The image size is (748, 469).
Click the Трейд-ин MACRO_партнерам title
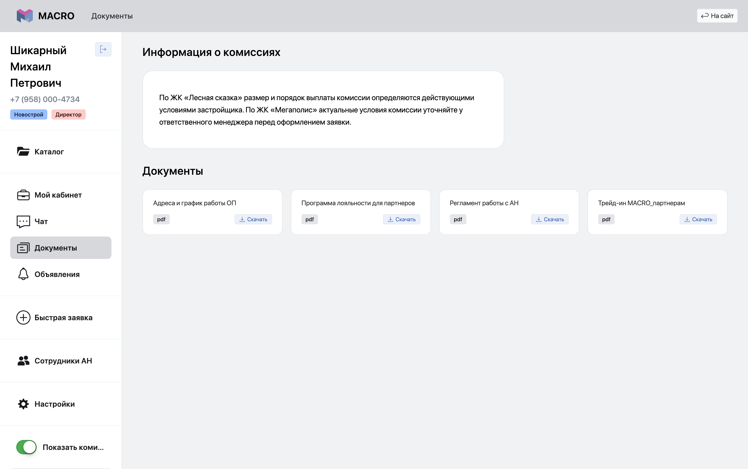pyautogui.click(x=641, y=203)
